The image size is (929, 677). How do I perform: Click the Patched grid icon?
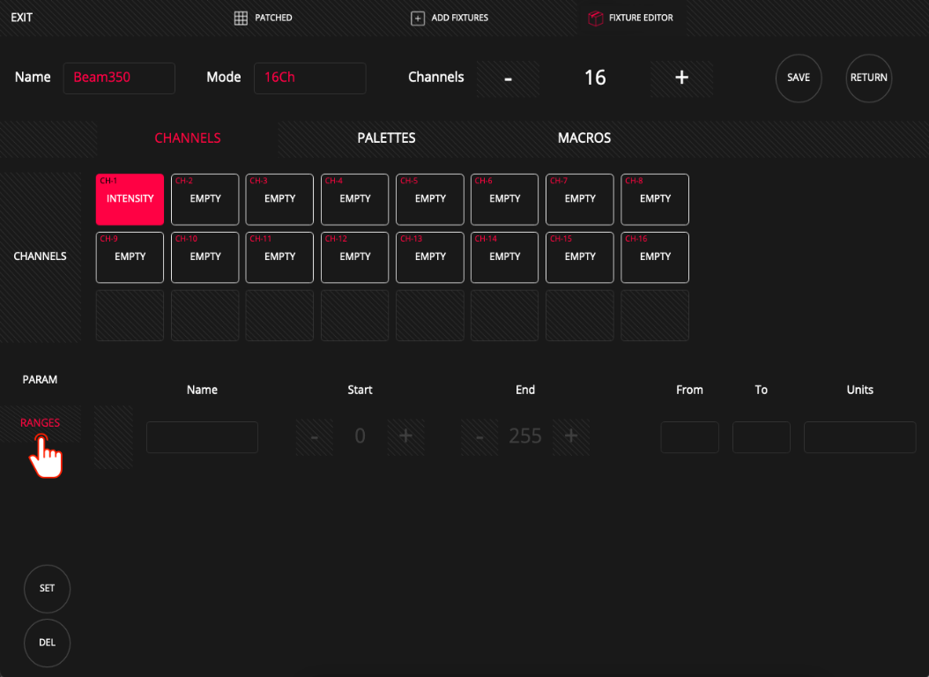click(241, 19)
